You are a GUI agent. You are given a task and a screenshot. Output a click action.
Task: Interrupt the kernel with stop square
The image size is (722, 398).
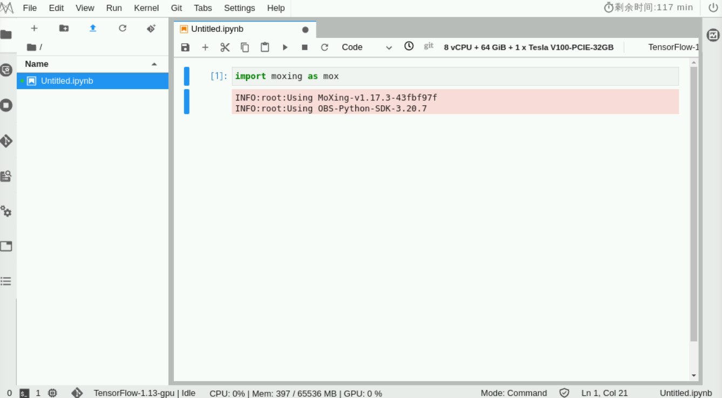(x=305, y=48)
